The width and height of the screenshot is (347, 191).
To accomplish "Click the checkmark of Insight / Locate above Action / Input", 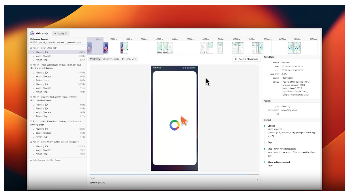I will tap(34, 76).
